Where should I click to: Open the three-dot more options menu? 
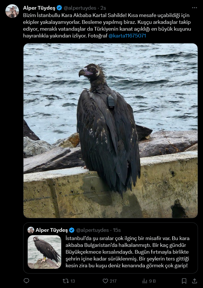(195, 8)
